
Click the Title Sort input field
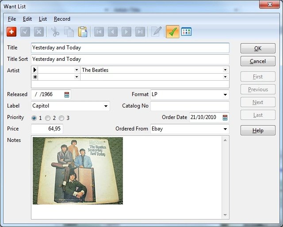[130, 59]
